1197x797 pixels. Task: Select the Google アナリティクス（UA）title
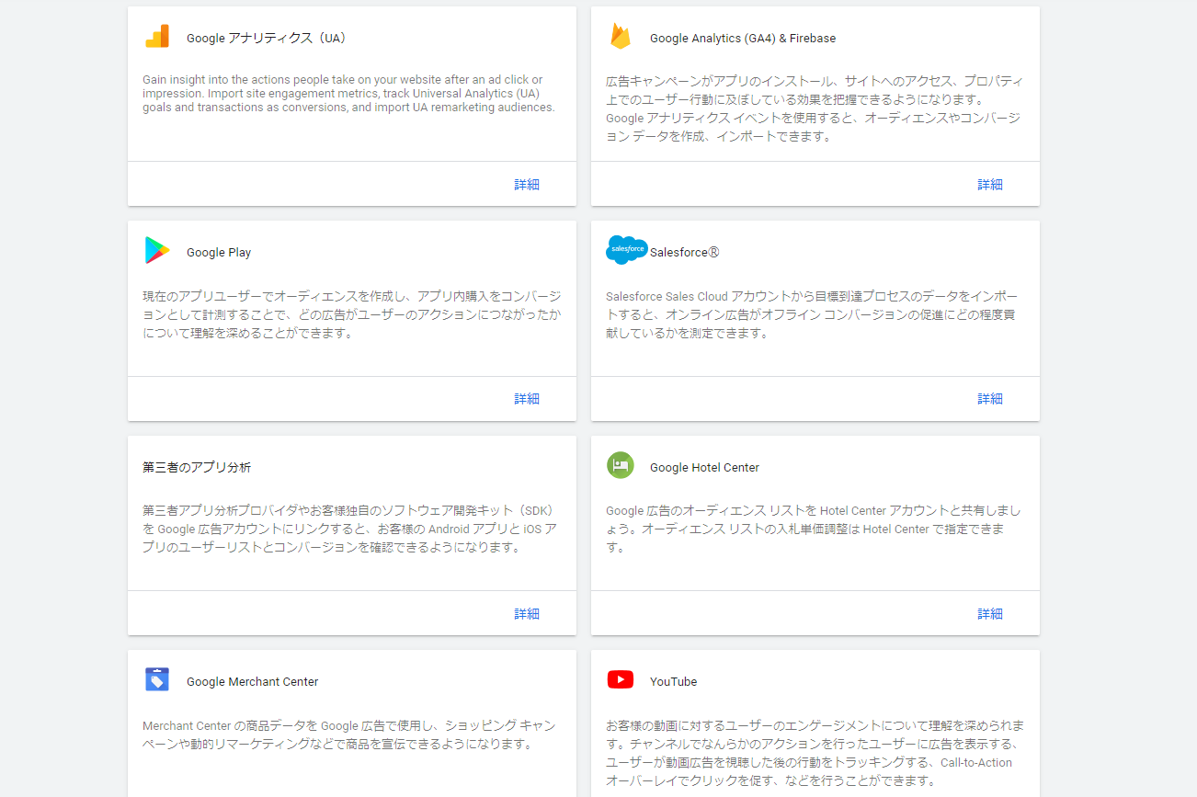click(x=268, y=39)
